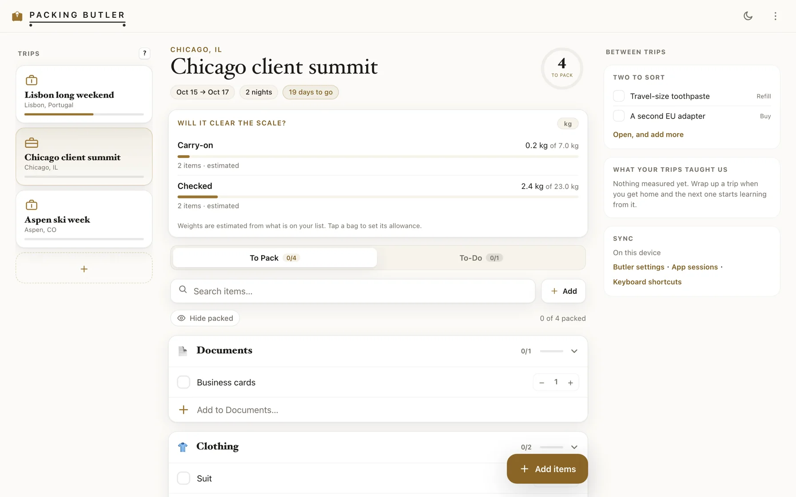Click the Chicago client summit briefcase icon
The height and width of the screenshot is (497, 796).
tap(32, 143)
